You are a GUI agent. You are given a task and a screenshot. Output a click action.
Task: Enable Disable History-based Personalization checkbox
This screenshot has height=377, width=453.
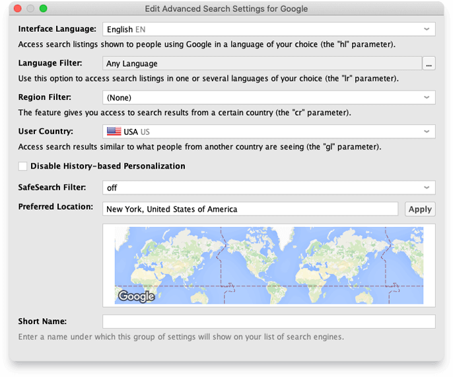22,166
